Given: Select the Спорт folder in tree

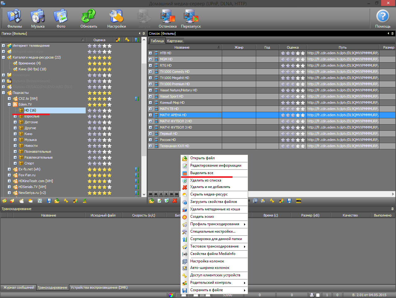Looking at the screenshot, I should [x=29, y=163].
